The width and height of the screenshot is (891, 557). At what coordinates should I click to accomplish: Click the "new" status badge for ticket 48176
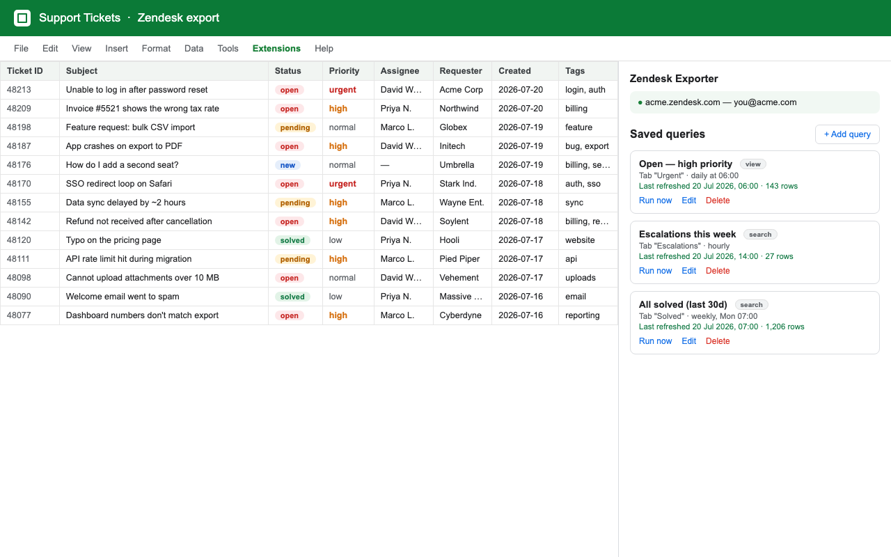[x=288, y=165]
